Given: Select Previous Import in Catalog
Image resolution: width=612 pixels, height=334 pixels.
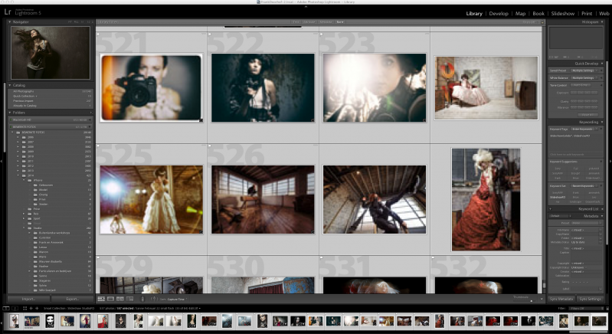Looking at the screenshot, I should (x=50, y=100).
